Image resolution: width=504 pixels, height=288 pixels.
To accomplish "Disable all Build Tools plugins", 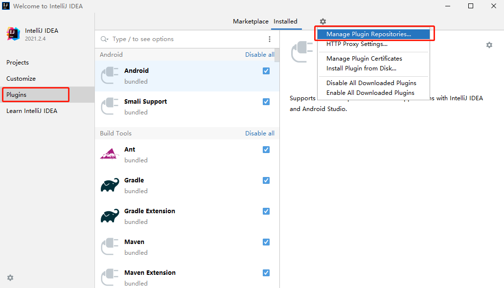I will click(260, 133).
